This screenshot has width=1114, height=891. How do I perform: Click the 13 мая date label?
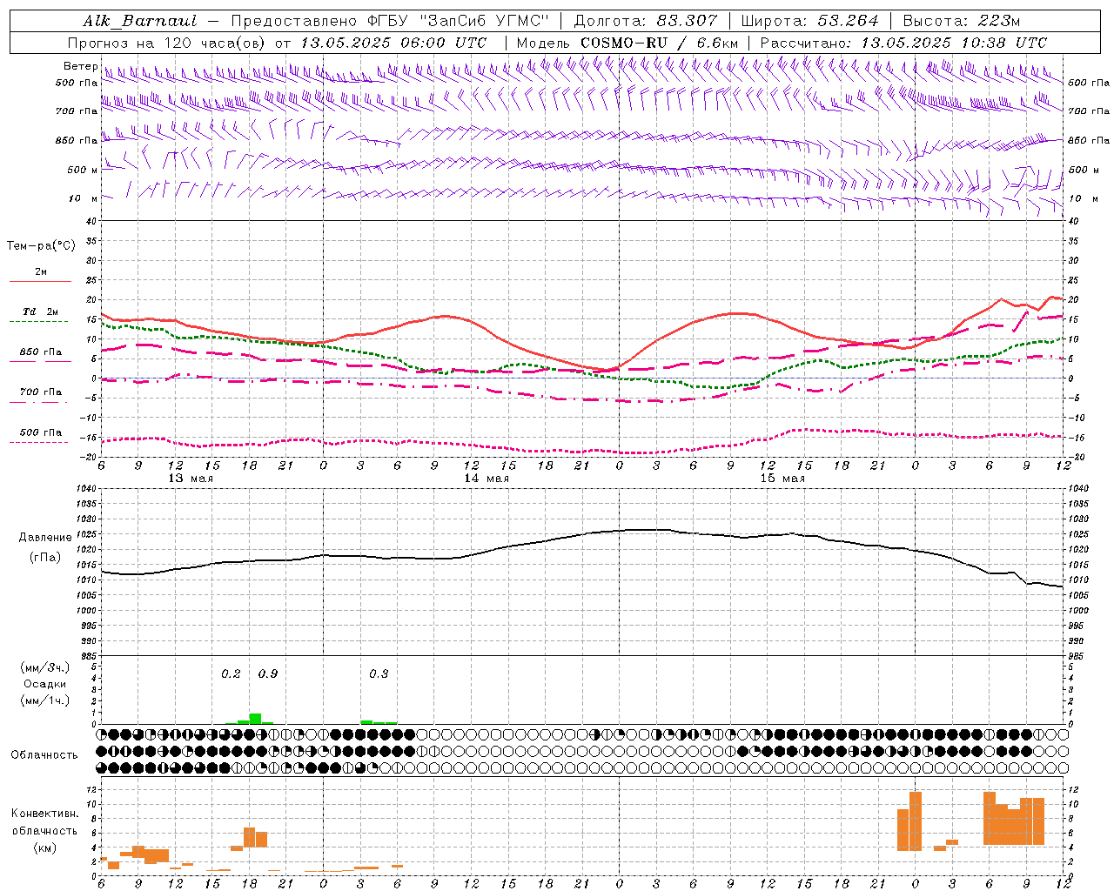click(x=191, y=479)
